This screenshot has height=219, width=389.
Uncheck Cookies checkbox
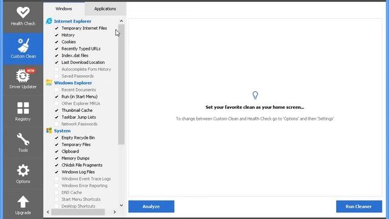pyautogui.click(x=57, y=42)
